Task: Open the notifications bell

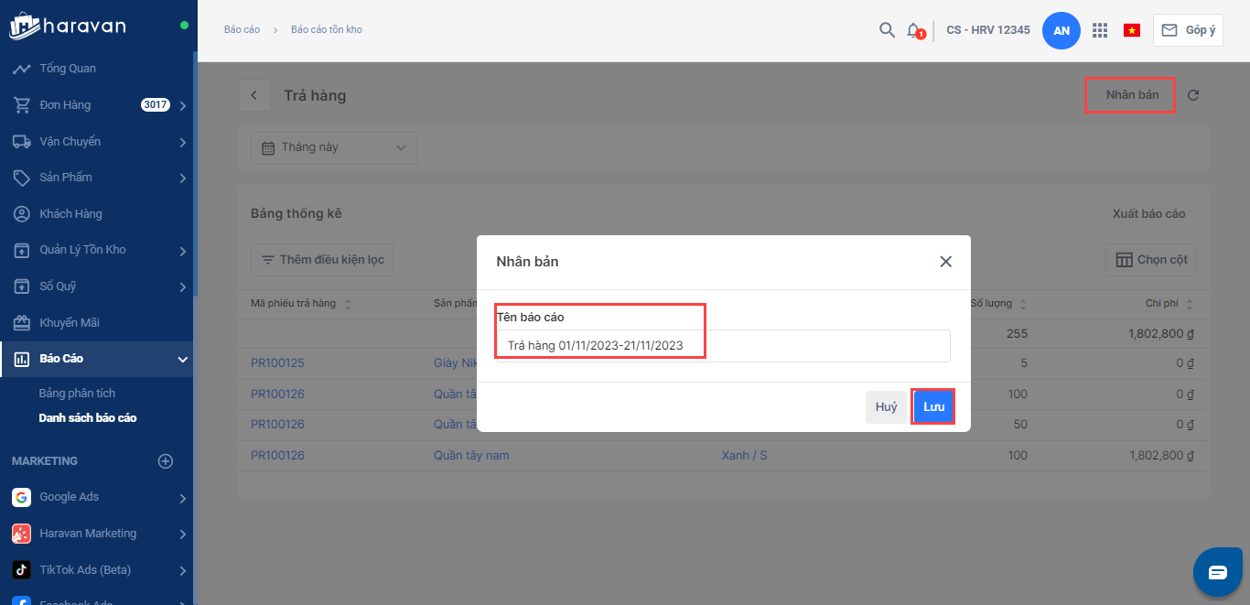Action: coord(913,30)
